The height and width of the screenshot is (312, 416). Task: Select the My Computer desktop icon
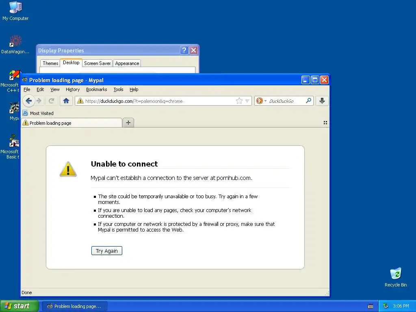[x=15, y=11]
